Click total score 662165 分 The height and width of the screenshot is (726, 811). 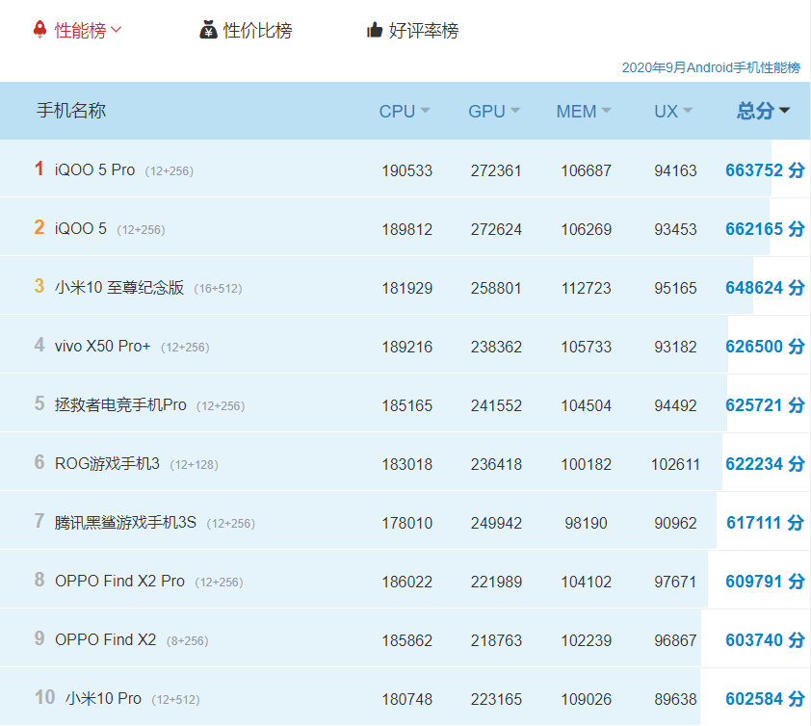pyautogui.click(x=765, y=228)
